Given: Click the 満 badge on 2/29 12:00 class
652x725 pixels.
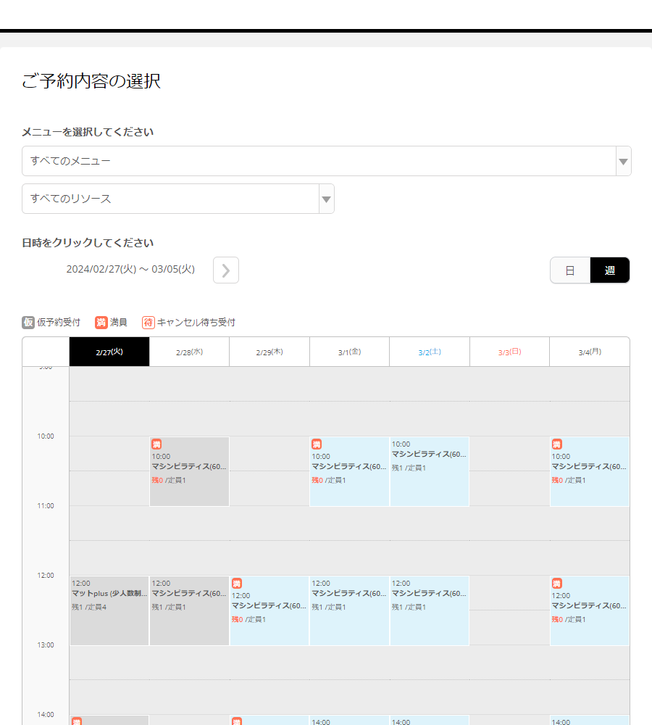Looking at the screenshot, I should pos(236,582).
